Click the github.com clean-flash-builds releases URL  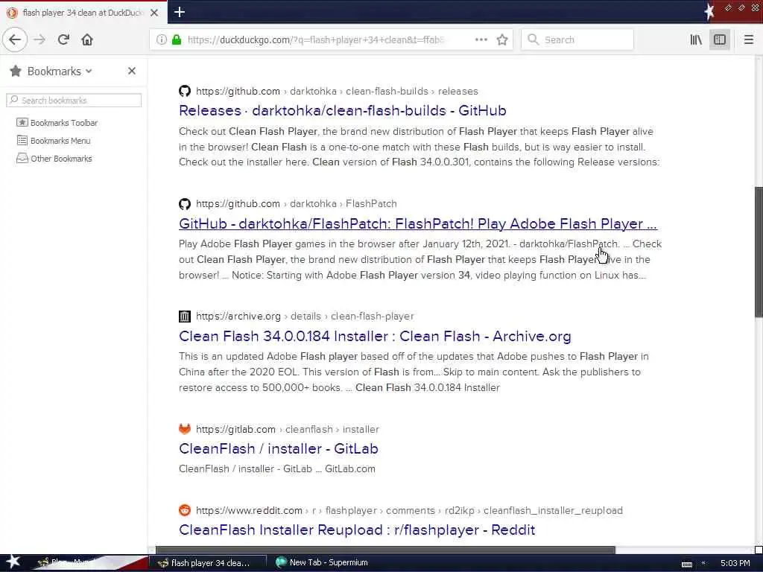tap(337, 91)
